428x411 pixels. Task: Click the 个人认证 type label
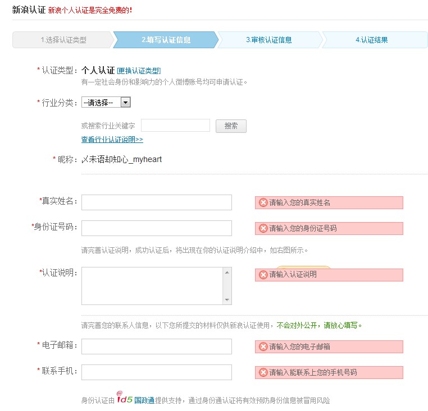pyautogui.click(x=98, y=70)
